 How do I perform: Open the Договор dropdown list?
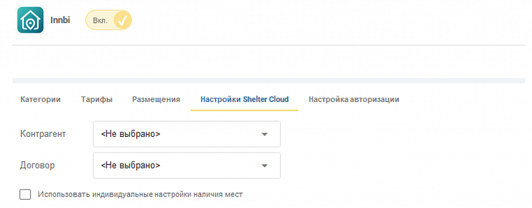point(187,165)
